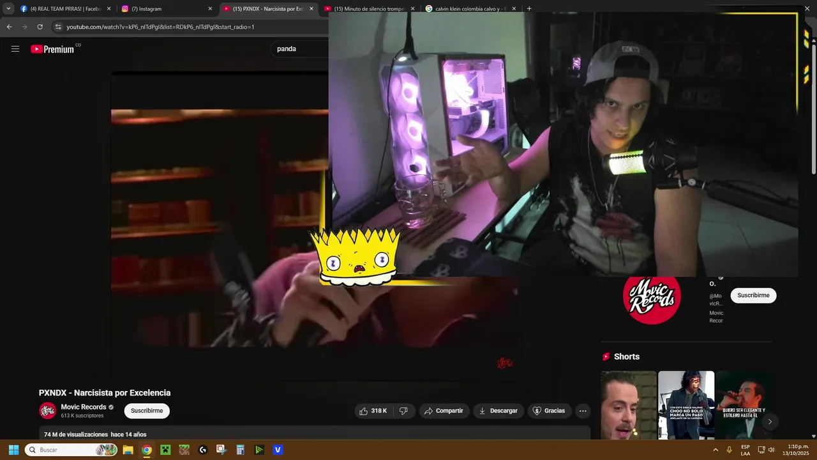Open the first Shorts thumbnail
817x460 pixels.
coord(628,405)
